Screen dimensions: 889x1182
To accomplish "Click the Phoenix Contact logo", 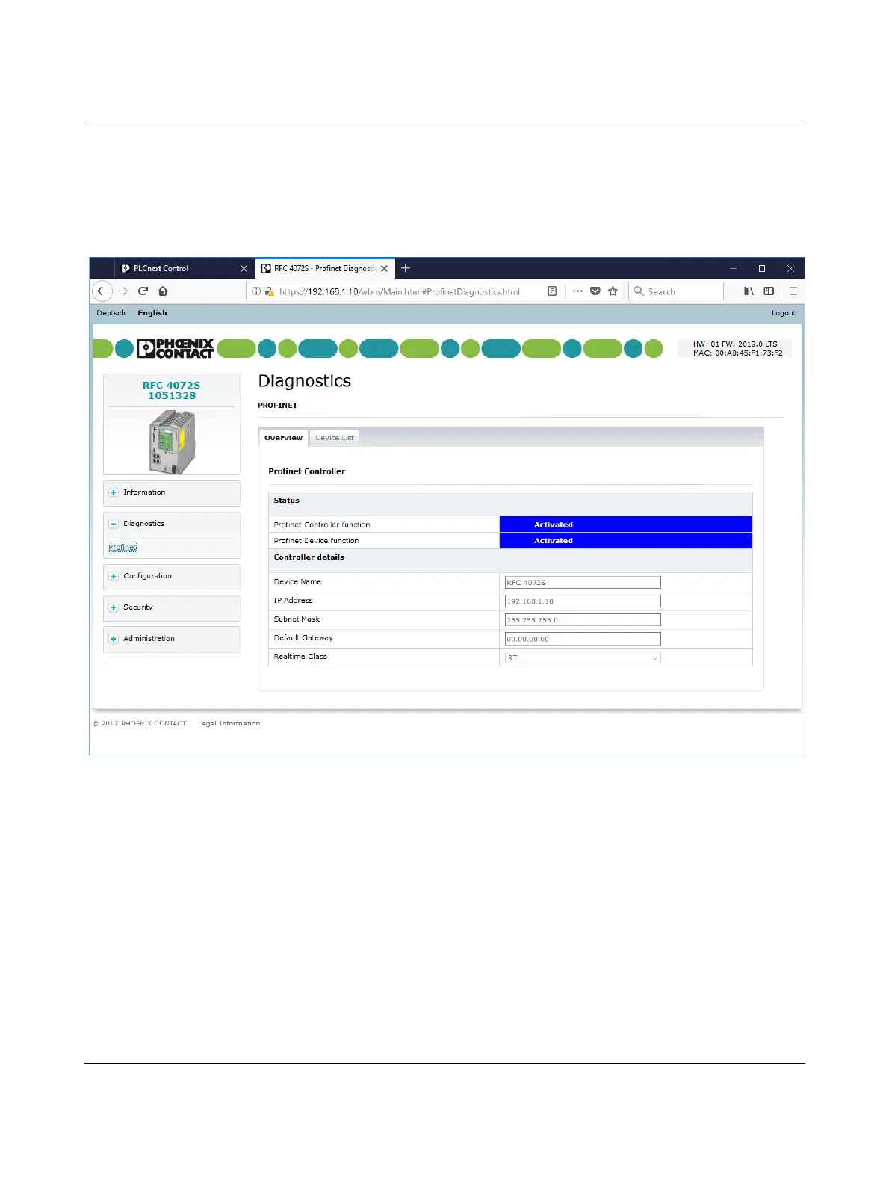I will (176, 349).
